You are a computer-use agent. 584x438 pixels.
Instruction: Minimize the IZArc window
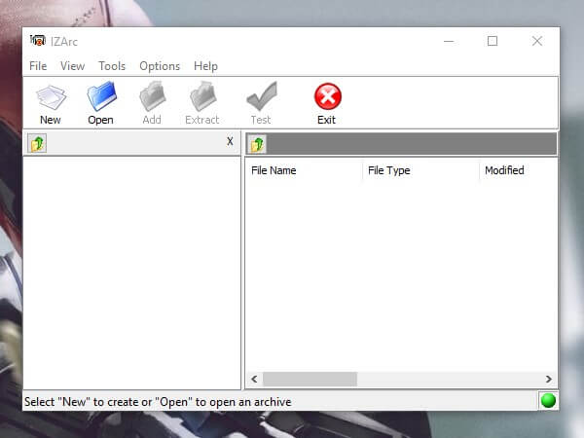tap(449, 41)
